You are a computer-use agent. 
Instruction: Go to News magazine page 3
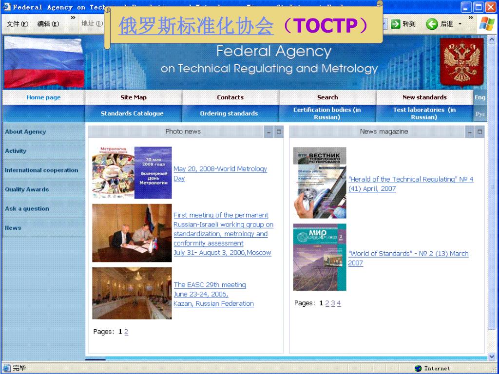click(x=333, y=303)
